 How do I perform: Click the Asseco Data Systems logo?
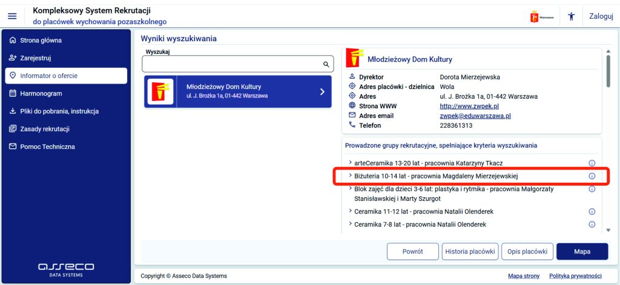pyautogui.click(x=66, y=270)
